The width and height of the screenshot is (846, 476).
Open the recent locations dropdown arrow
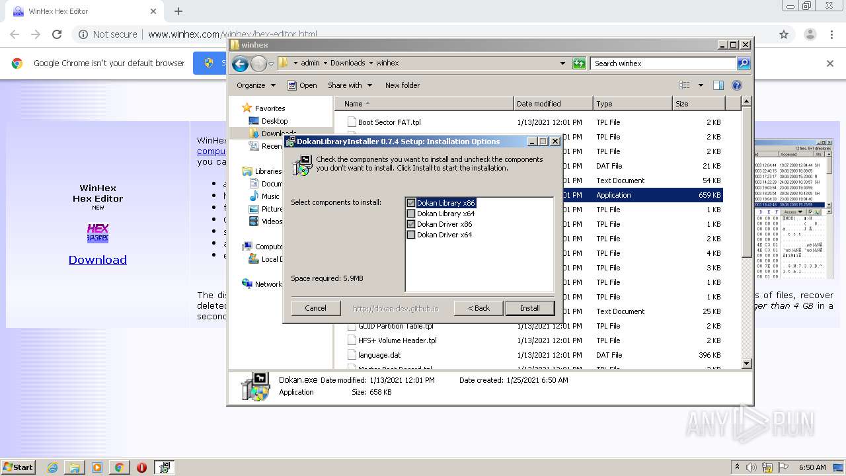point(271,63)
